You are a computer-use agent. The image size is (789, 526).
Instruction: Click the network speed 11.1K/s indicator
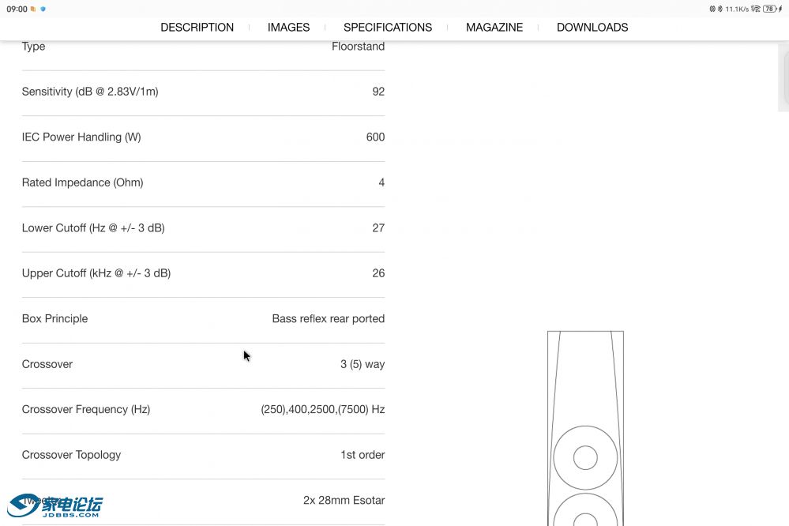pyautogui.click(x=736, y=9)
